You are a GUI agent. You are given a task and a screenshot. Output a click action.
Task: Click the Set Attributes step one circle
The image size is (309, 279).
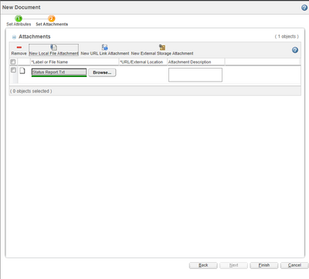click(19, 18)
